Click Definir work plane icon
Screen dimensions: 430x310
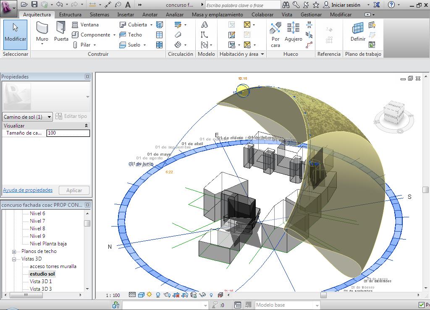click(x=358, y=32)
